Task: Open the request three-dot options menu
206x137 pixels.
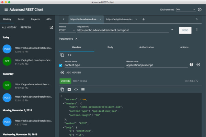Action: click(197, 30)
